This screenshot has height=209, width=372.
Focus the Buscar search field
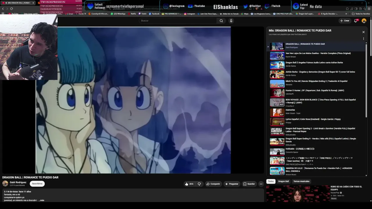[178, 21]
